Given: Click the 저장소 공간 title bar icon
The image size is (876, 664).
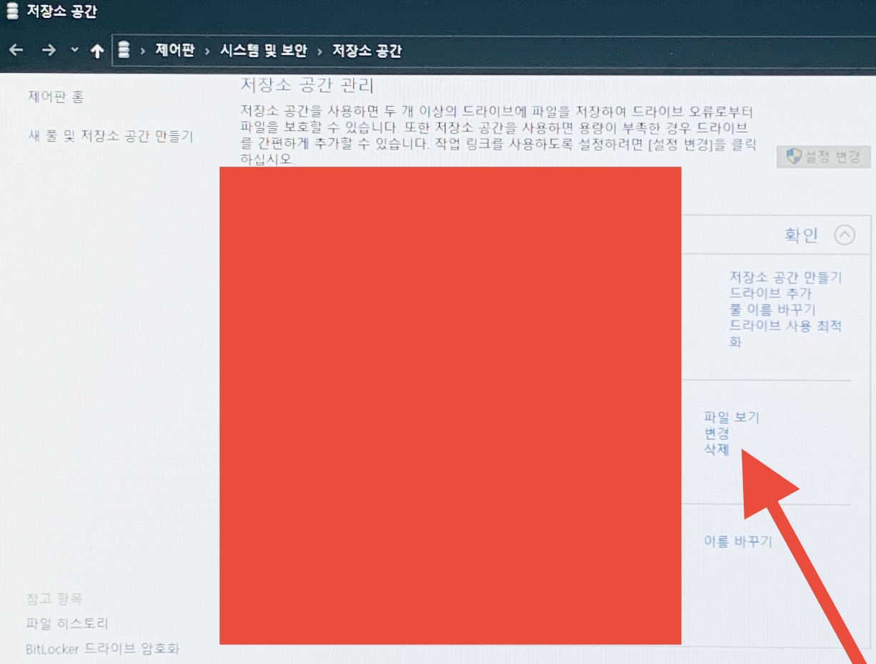Looking at the screenshot, I should (x=12, y=11).
